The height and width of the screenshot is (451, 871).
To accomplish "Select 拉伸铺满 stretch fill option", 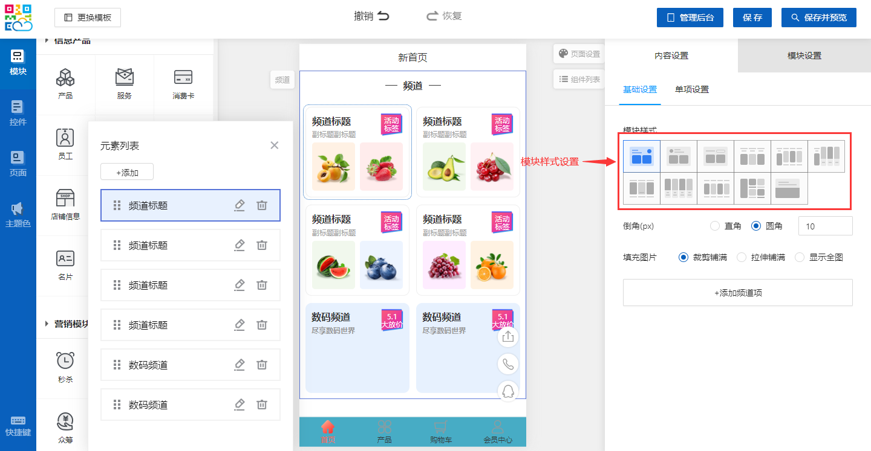I will tap(742, 257).
